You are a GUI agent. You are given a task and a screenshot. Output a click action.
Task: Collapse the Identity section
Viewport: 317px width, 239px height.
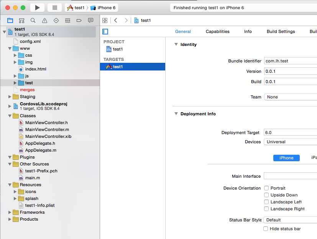tap(176, 44)
